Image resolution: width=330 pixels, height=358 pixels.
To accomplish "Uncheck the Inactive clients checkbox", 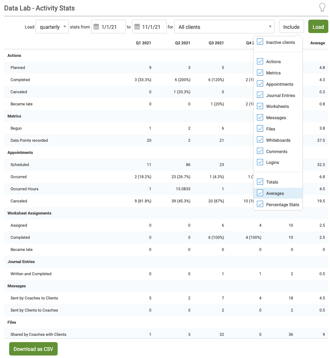I will (x=260, y=42).
